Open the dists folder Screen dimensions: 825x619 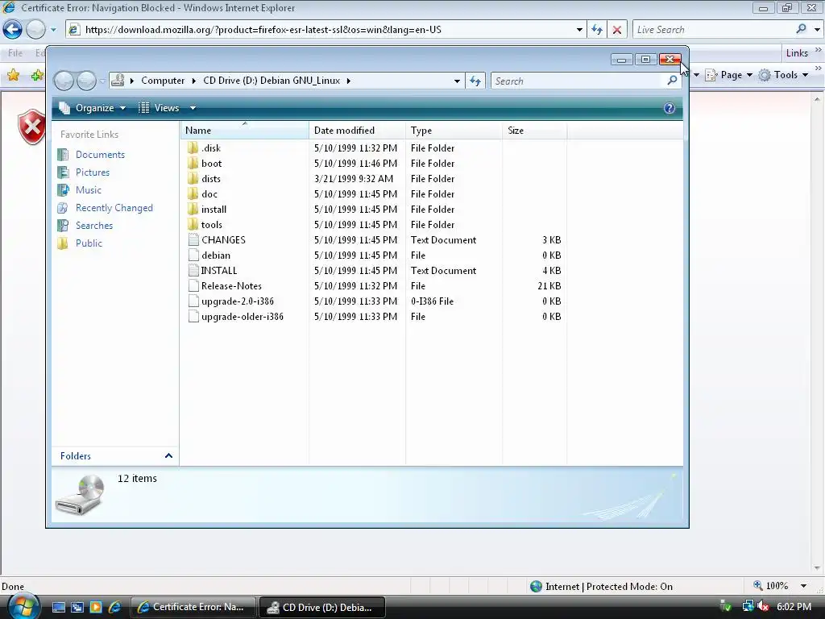pos(210,178)
